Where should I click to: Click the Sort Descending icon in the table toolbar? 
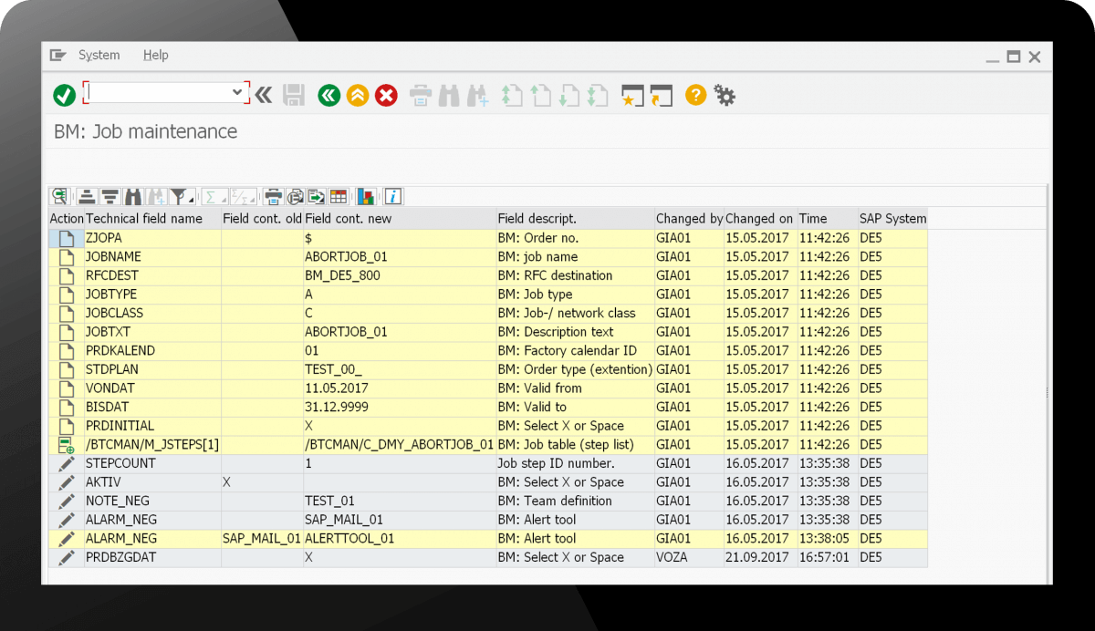[110, 196]
